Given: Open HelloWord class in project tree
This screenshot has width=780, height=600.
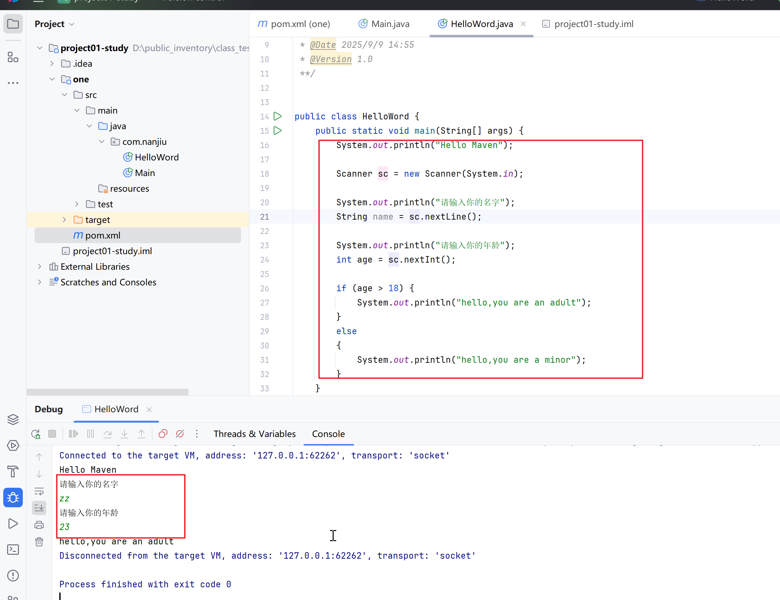Looking at the screenshot, I should coord(156,157).
